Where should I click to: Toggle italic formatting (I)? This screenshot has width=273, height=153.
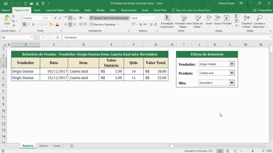pos(29,25)
